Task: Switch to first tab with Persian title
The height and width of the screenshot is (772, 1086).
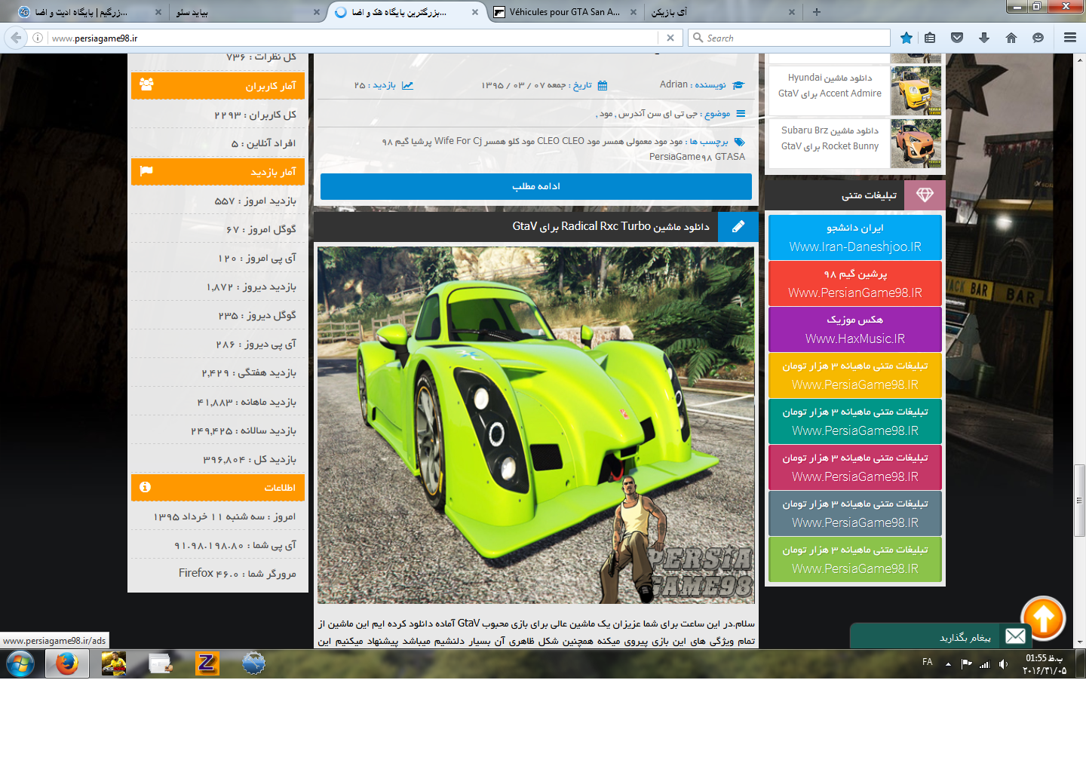Action: click(x=89, y=12)
